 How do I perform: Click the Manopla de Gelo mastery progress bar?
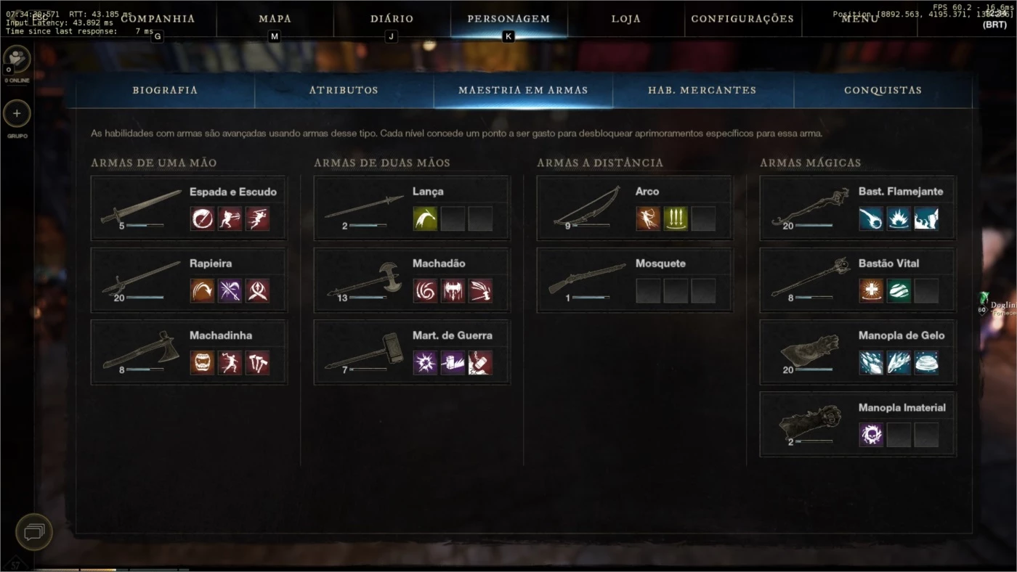point(814,369)
